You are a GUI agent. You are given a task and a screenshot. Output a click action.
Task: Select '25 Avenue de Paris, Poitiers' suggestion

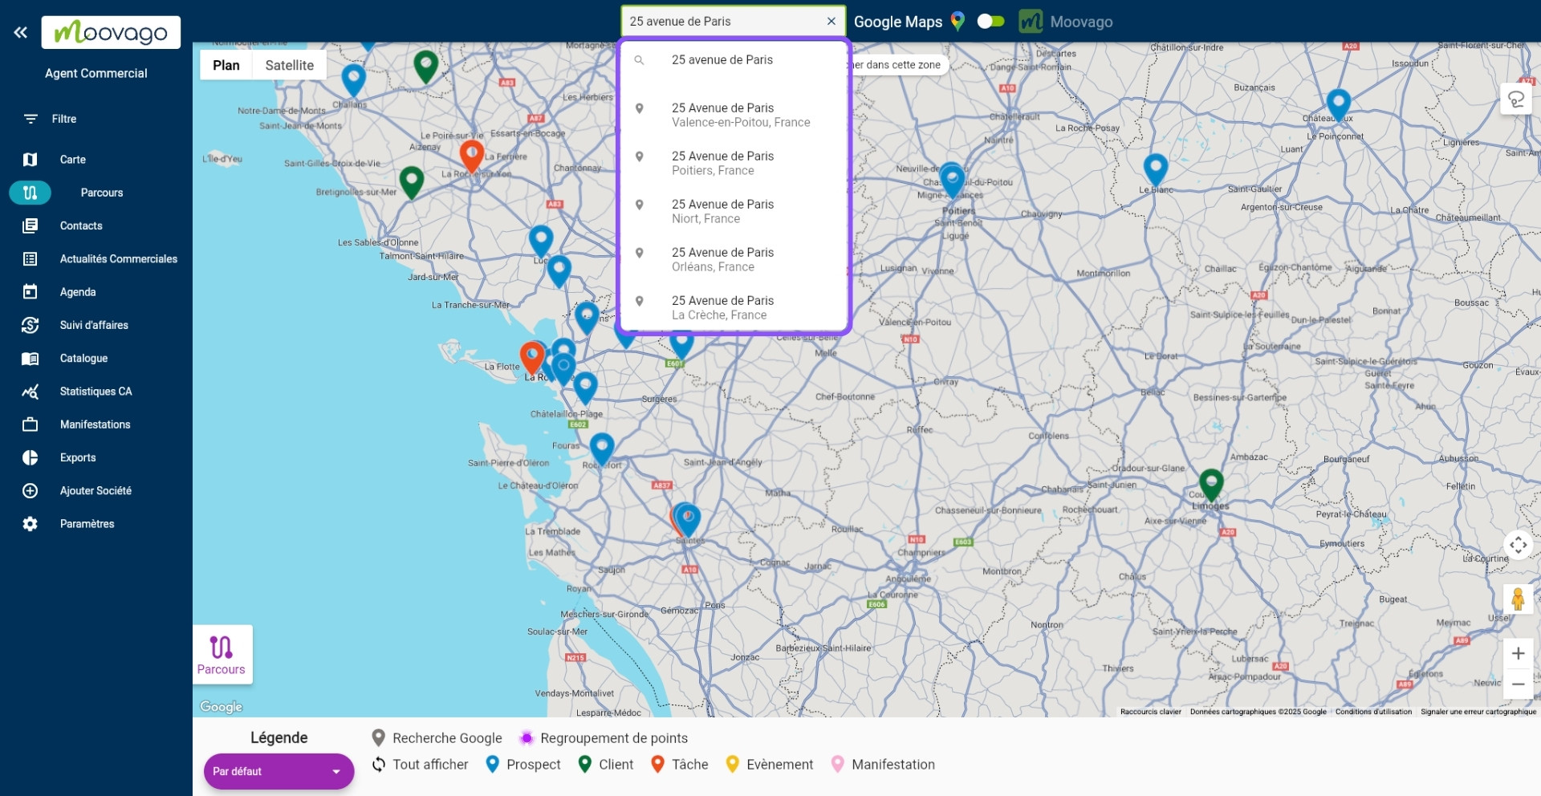click(722, 163)
